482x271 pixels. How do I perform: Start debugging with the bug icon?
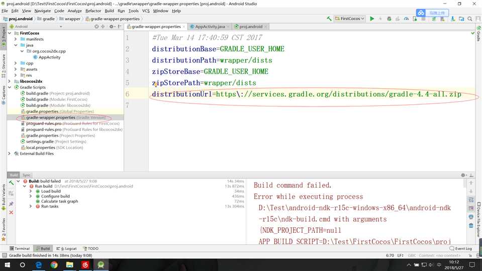point(389,19)
